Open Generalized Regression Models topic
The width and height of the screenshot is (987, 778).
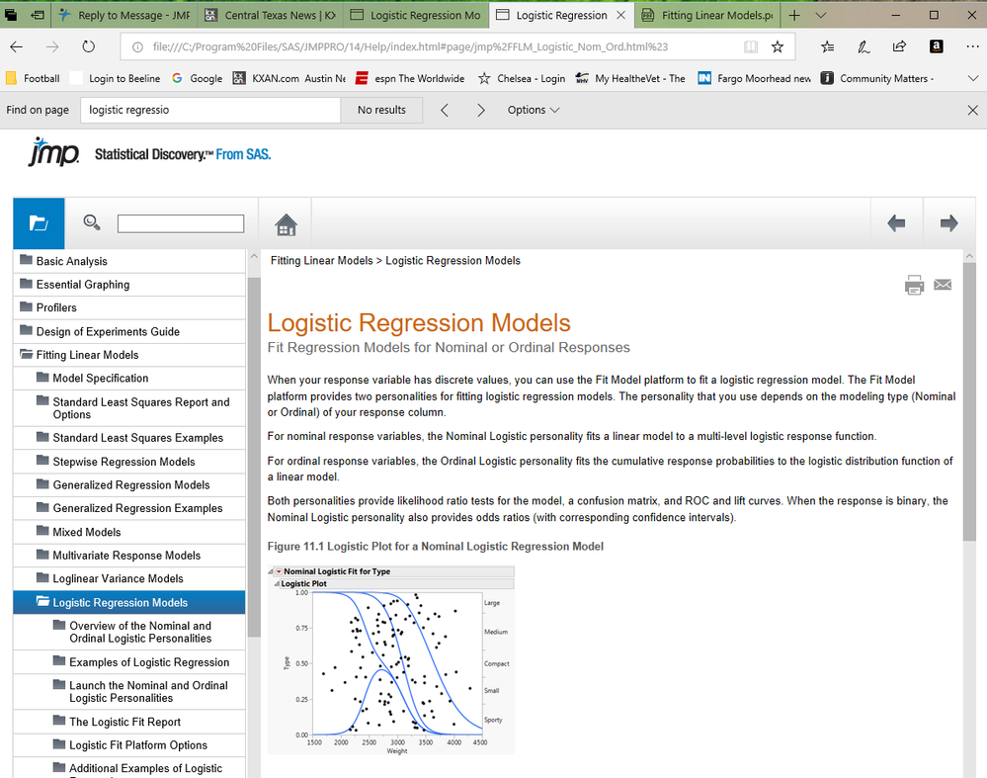pos(129,485)
